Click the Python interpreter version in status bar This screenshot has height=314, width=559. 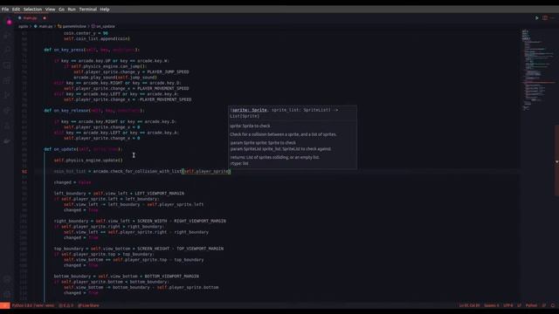33,305
